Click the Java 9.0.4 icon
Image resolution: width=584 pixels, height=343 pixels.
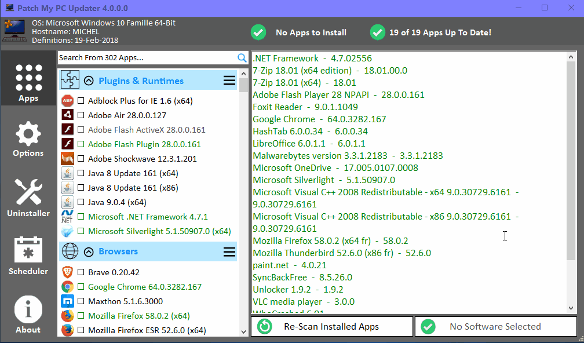[x=67, y=202]
